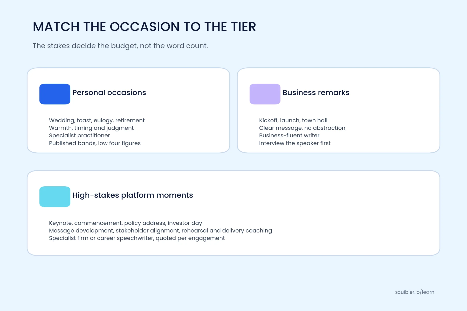
Task: Select the Personal occasions heading
Action: [109, 93]
